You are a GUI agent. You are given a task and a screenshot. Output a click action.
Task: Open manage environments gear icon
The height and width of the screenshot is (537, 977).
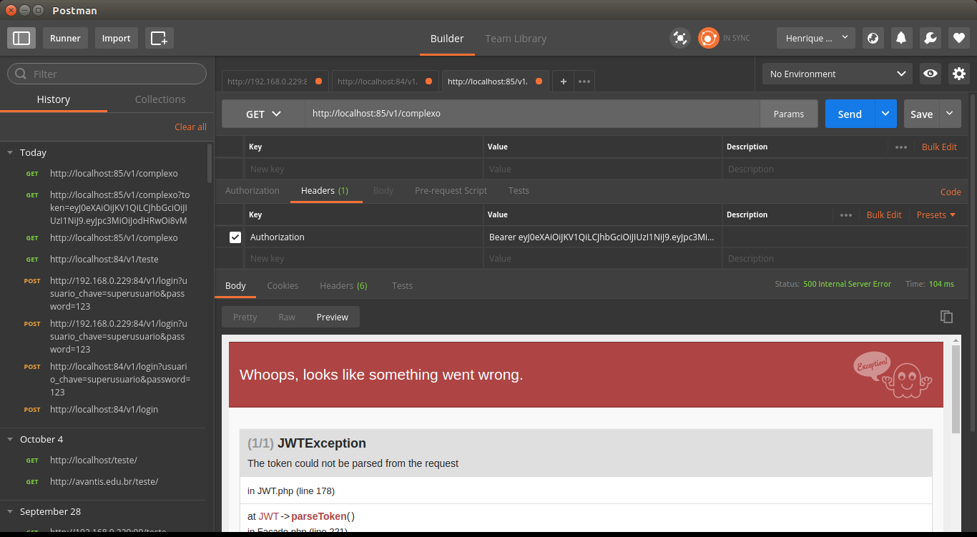(959, 74)
